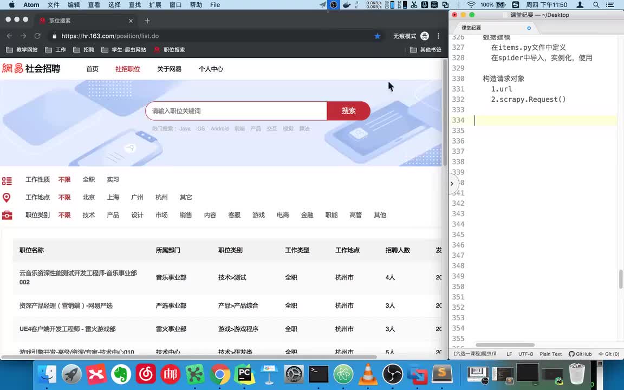Open OBS Studio from the Dock
Screen dimensions: 624x390
point(392,374)
